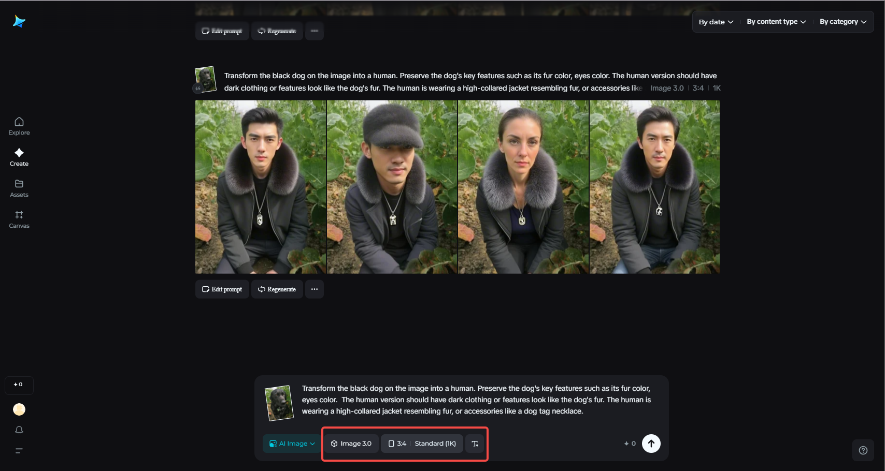Expand the By content type filter
The image size is (885, 471).
[776, 22]
